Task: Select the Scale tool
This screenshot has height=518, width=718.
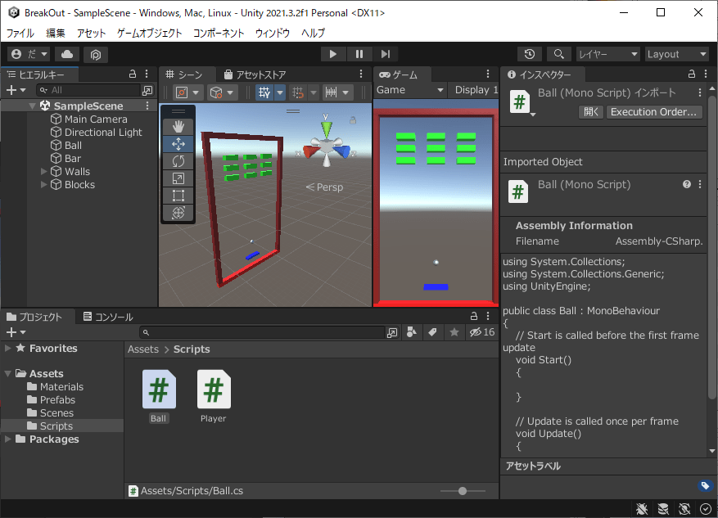Action: tap(178, 178)
